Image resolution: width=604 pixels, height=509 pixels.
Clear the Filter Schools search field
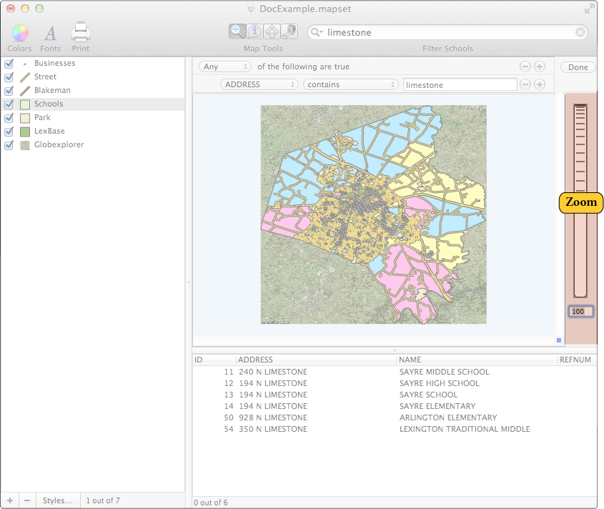(580, 32)
